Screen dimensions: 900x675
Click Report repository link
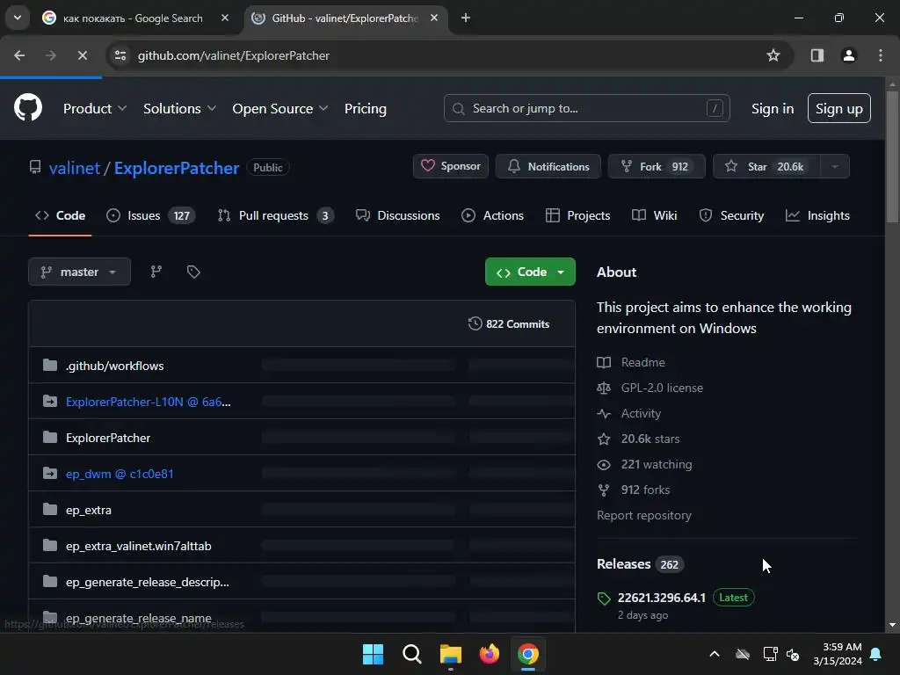coord(644,515)
